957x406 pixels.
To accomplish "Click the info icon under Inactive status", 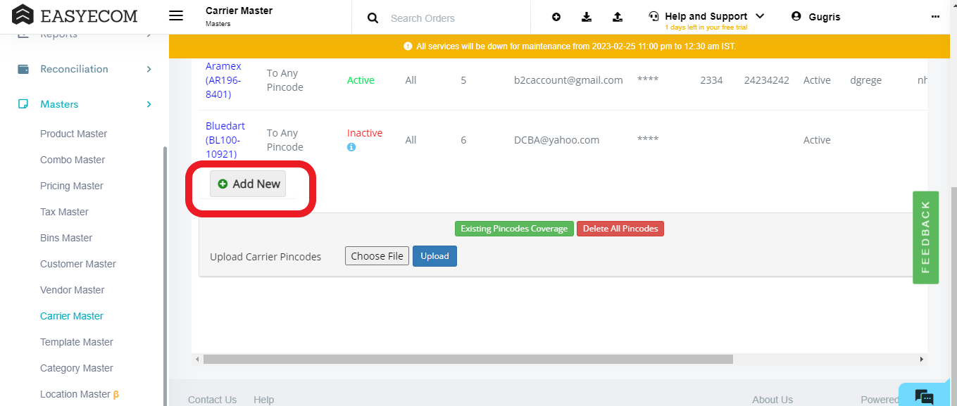I will (351, 147).
